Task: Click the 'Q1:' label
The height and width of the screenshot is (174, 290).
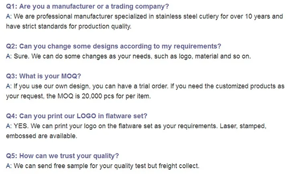Action: (11, 7)
